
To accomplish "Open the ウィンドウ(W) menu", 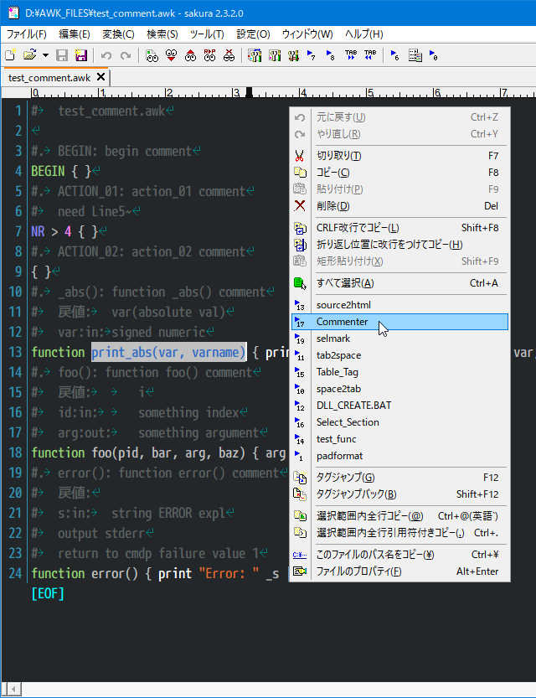I will (307, 34).
